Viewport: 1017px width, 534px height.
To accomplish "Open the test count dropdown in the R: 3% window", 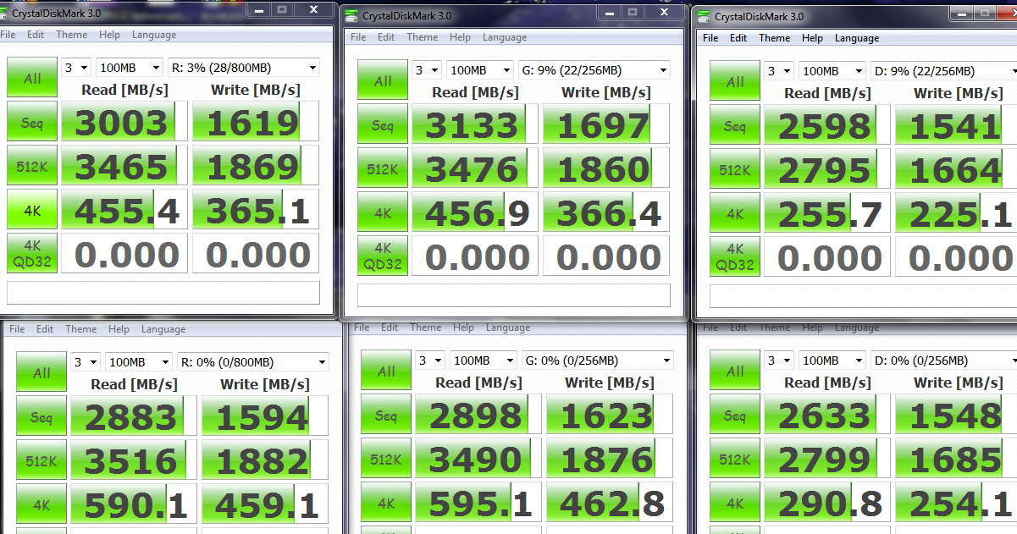I will tap(76, 68).
